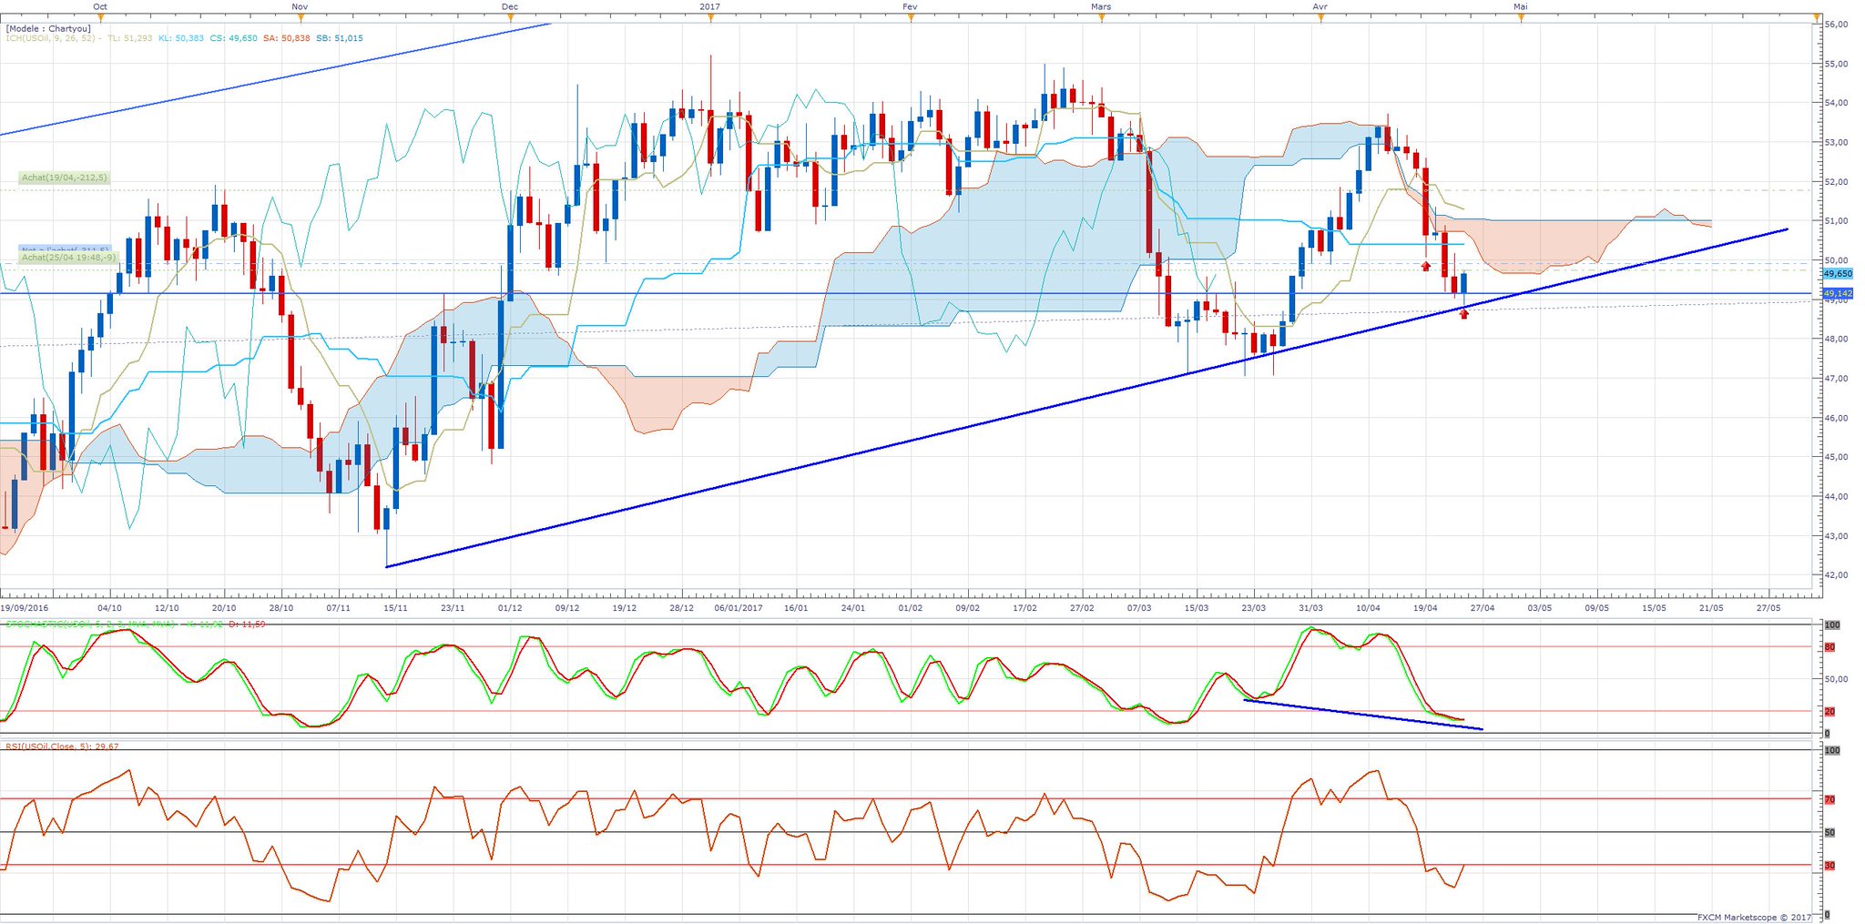Click the red arrow under the 19/04 candle
Viewport: 1865px width, 924px height.
coord(1425,265)
